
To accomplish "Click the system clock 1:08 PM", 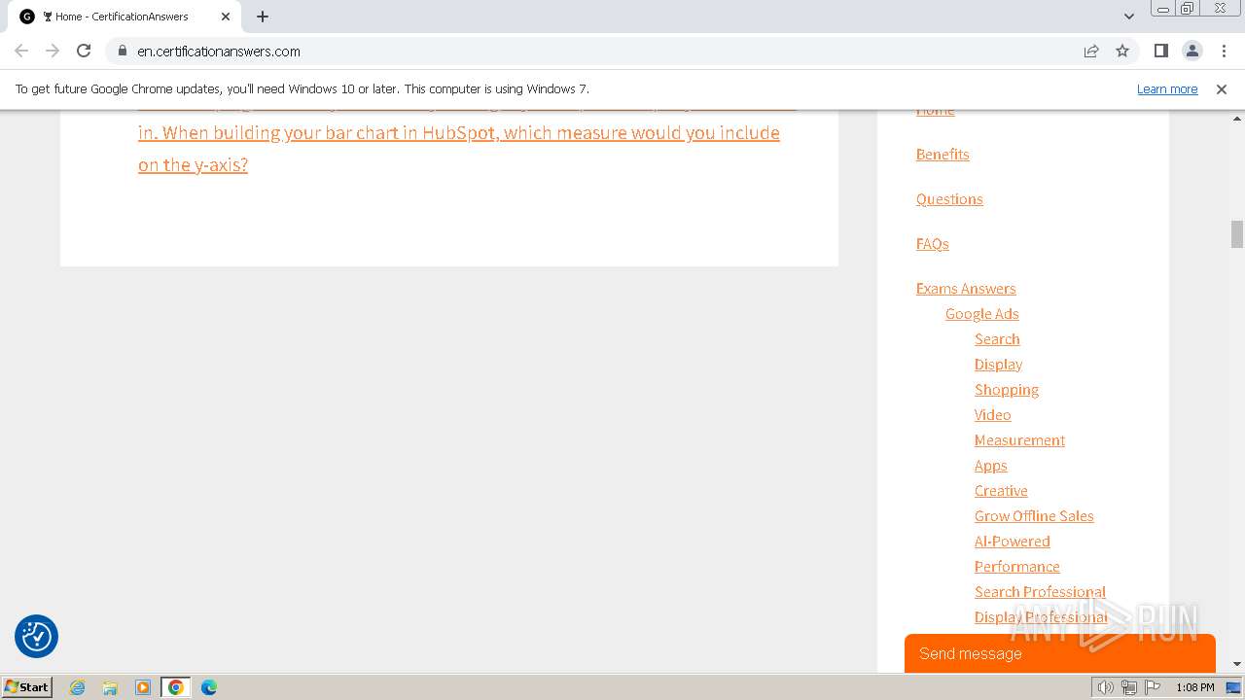I will (1194, 687).
